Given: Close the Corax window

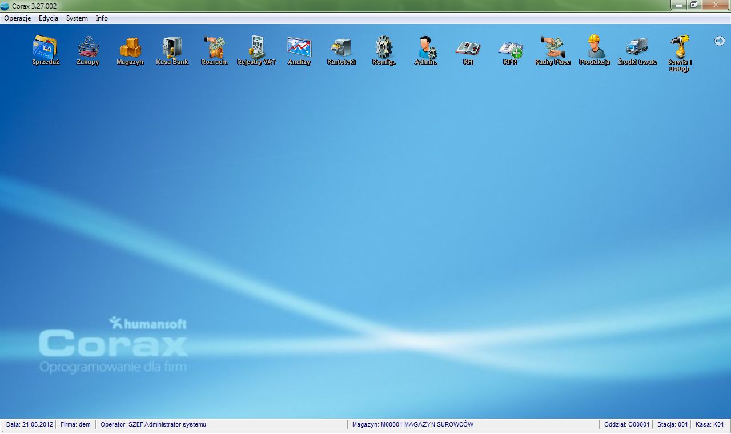Looking at the screenshot, I should 714,5.
